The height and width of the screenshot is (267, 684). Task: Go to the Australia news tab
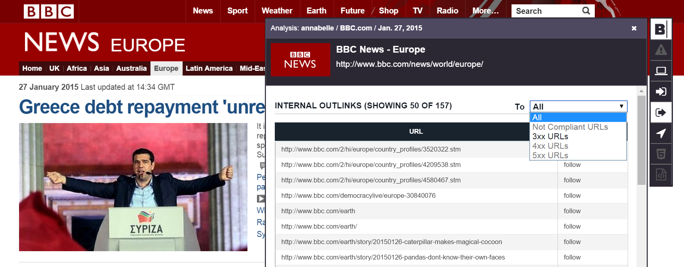[x=131, y=68]
